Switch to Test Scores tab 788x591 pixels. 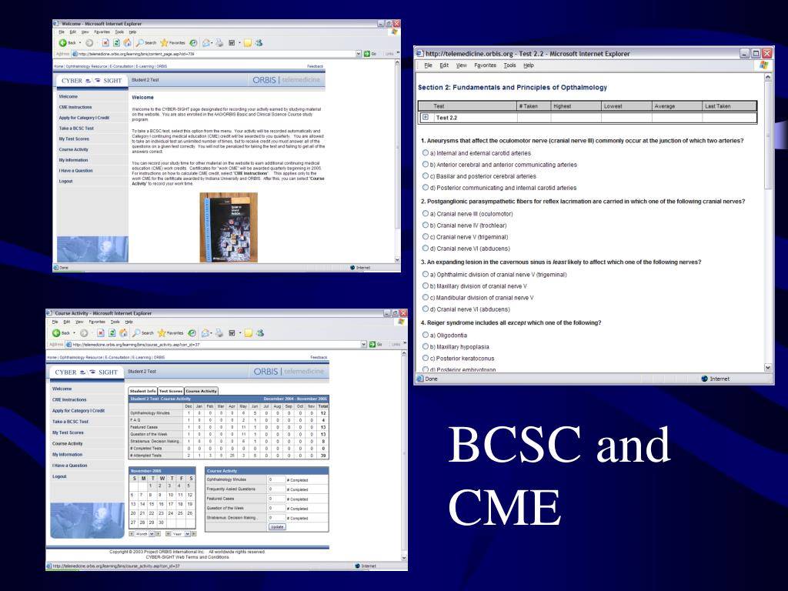tap(170, 391)
